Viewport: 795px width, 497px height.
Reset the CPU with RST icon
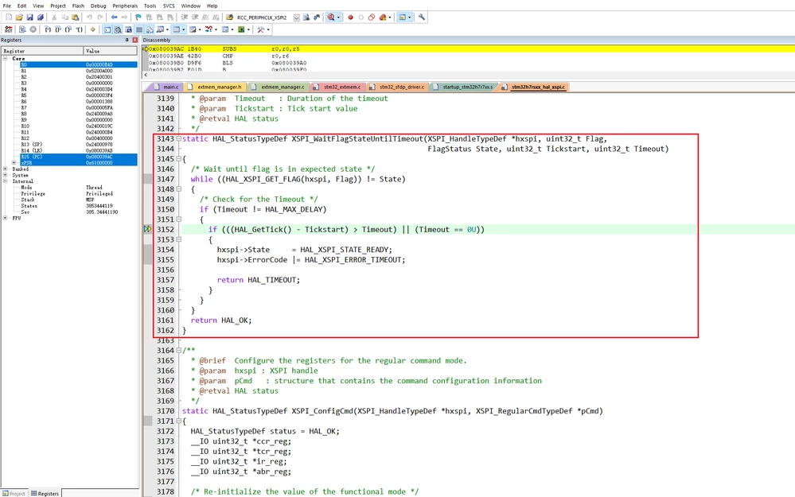coord(9,29)
